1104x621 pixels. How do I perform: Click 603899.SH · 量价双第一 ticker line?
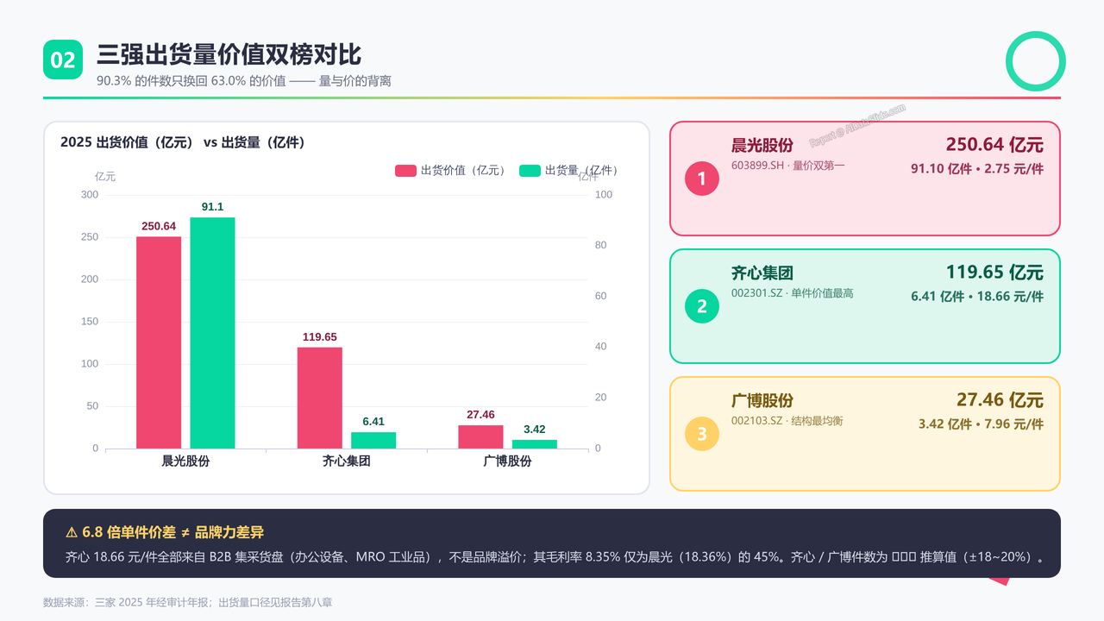click(788, 165)
